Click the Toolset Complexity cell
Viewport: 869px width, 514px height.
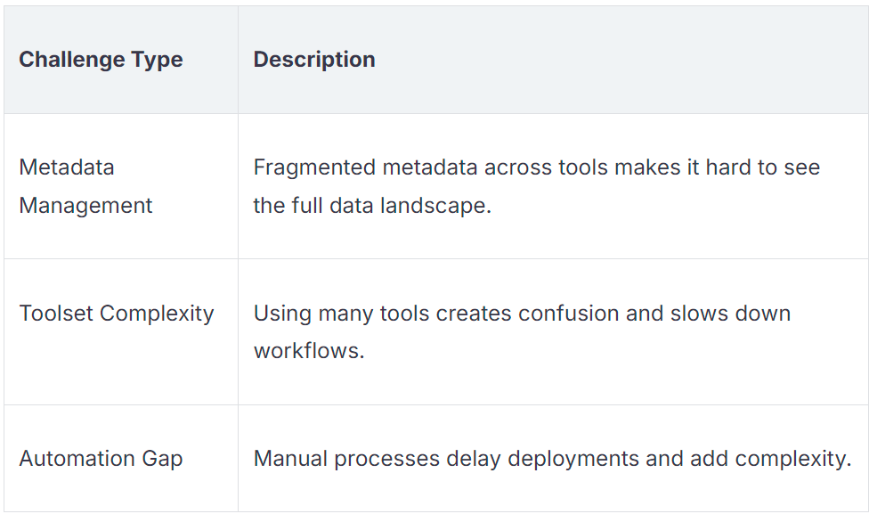point(117,314)
